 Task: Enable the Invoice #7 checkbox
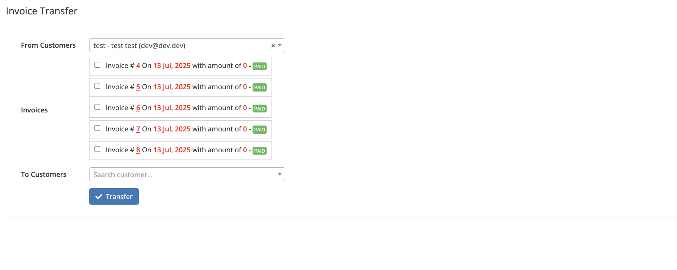(97, 128)
